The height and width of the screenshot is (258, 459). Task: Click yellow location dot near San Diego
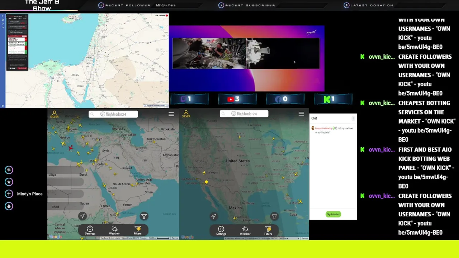pos(206,182)
